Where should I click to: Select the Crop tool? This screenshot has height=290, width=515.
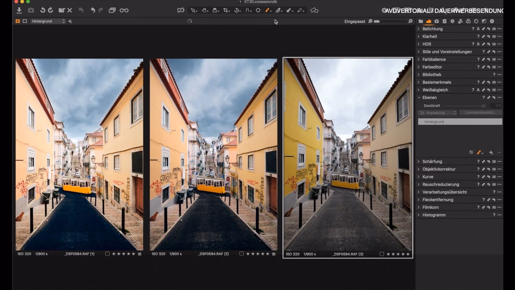(226, 10)
